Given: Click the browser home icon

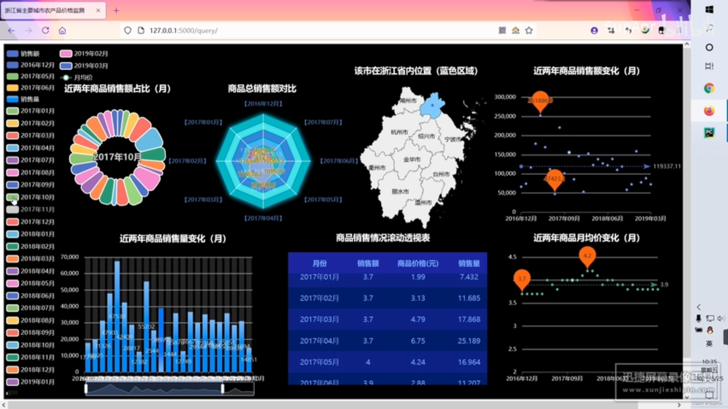Looking at the screenshot, I should (63, 30).
